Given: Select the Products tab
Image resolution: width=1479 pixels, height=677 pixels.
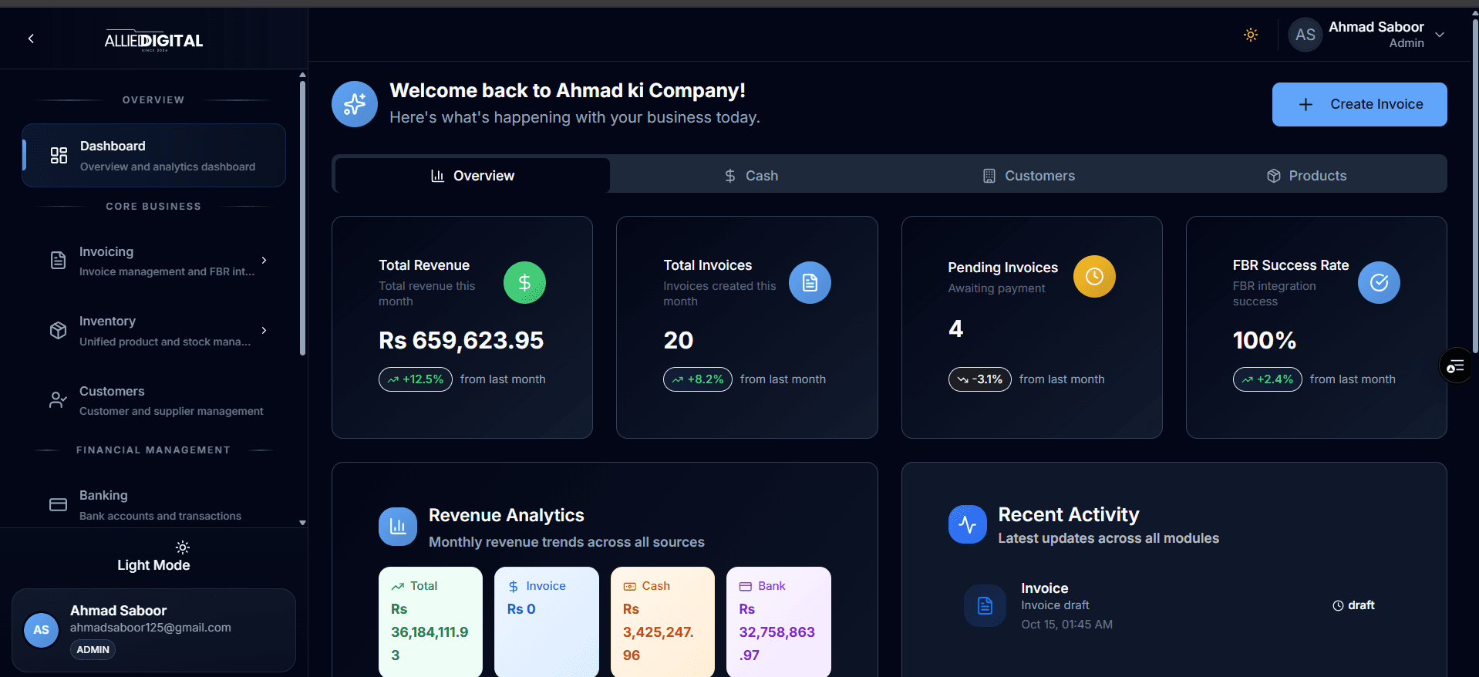Looking at the screenshot, I should 1307,176.
